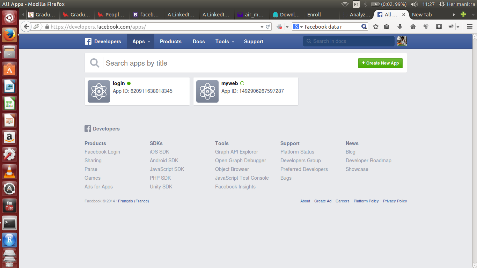Open the YouTube launcher icon
Viewport: 477px width, 268px height.
(x=9, y=206)
